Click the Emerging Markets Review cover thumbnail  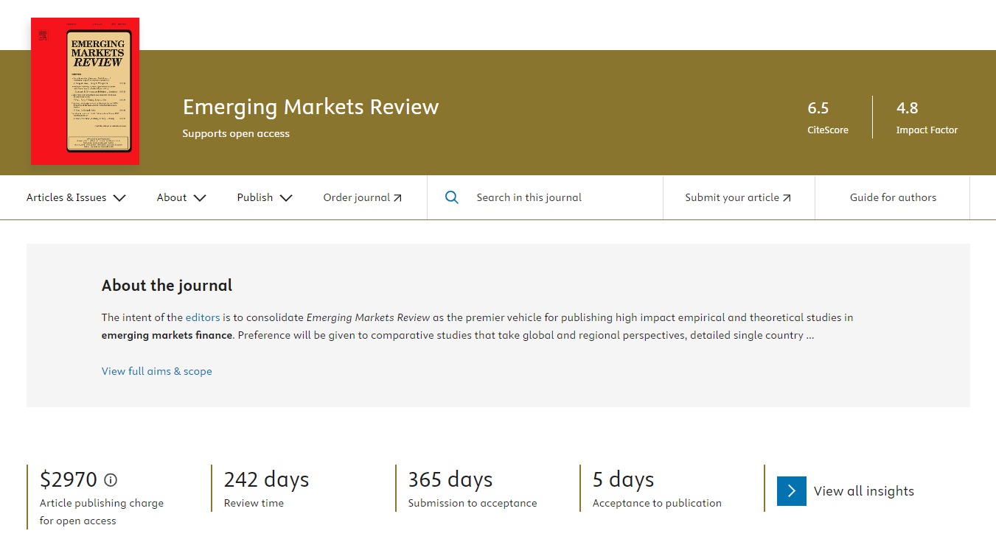86,91
